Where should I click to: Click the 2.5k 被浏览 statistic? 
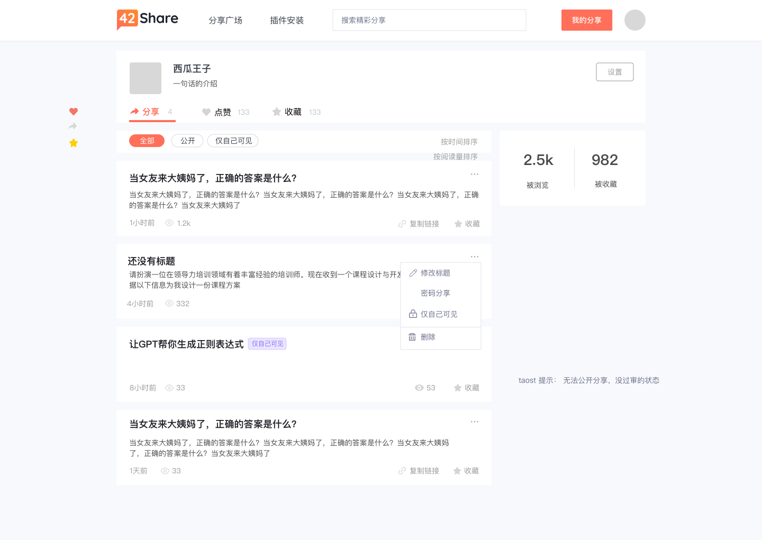(x=538, y=170)
